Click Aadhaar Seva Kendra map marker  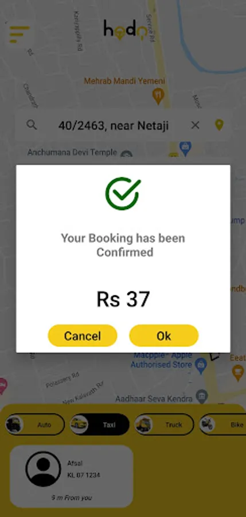(201, 395)
